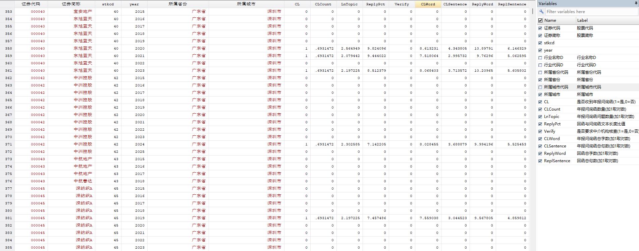Uncheck the ReplyWord variable checkbox
The image size is (639, 251).
[540, 153]
